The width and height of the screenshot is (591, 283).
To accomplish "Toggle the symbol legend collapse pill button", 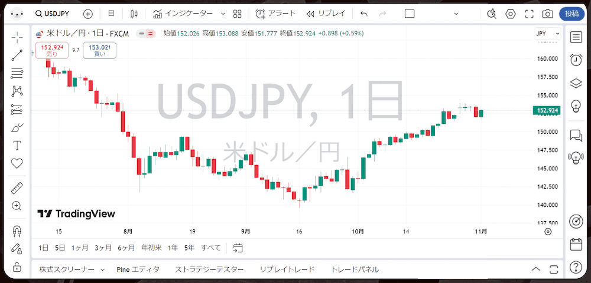I will click(x=141, y=34).
